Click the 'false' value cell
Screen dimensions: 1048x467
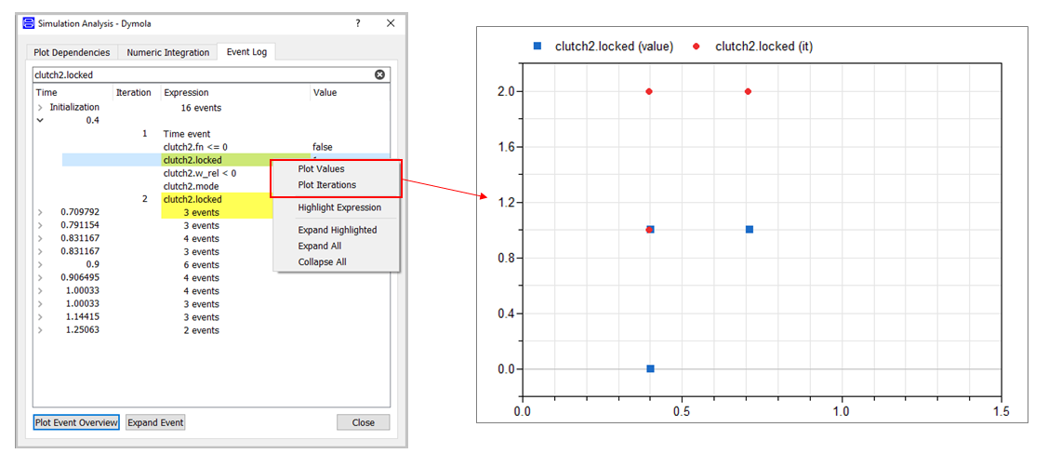[322, 147]
